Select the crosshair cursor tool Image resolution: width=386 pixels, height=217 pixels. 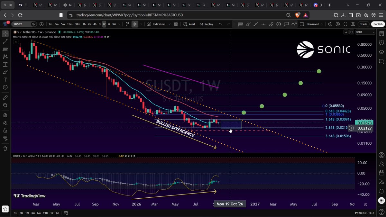tap(5, 34)
